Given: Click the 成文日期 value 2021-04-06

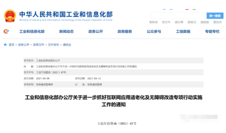Looking at the screenshot, I should [43, 78].
